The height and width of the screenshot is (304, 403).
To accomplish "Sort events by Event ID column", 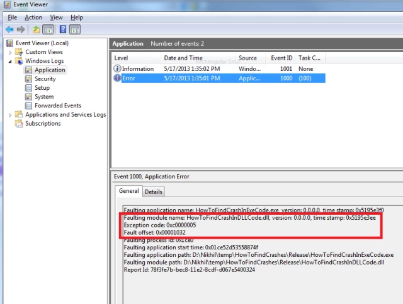I will 280,58.
